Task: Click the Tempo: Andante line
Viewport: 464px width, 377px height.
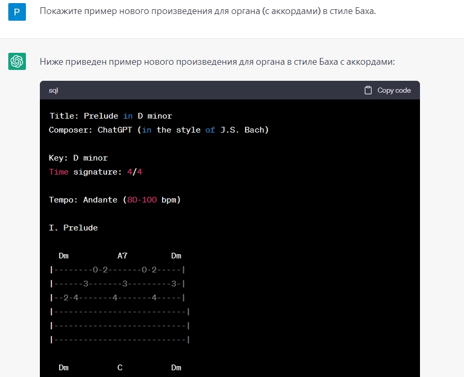Action: (115, 200)
